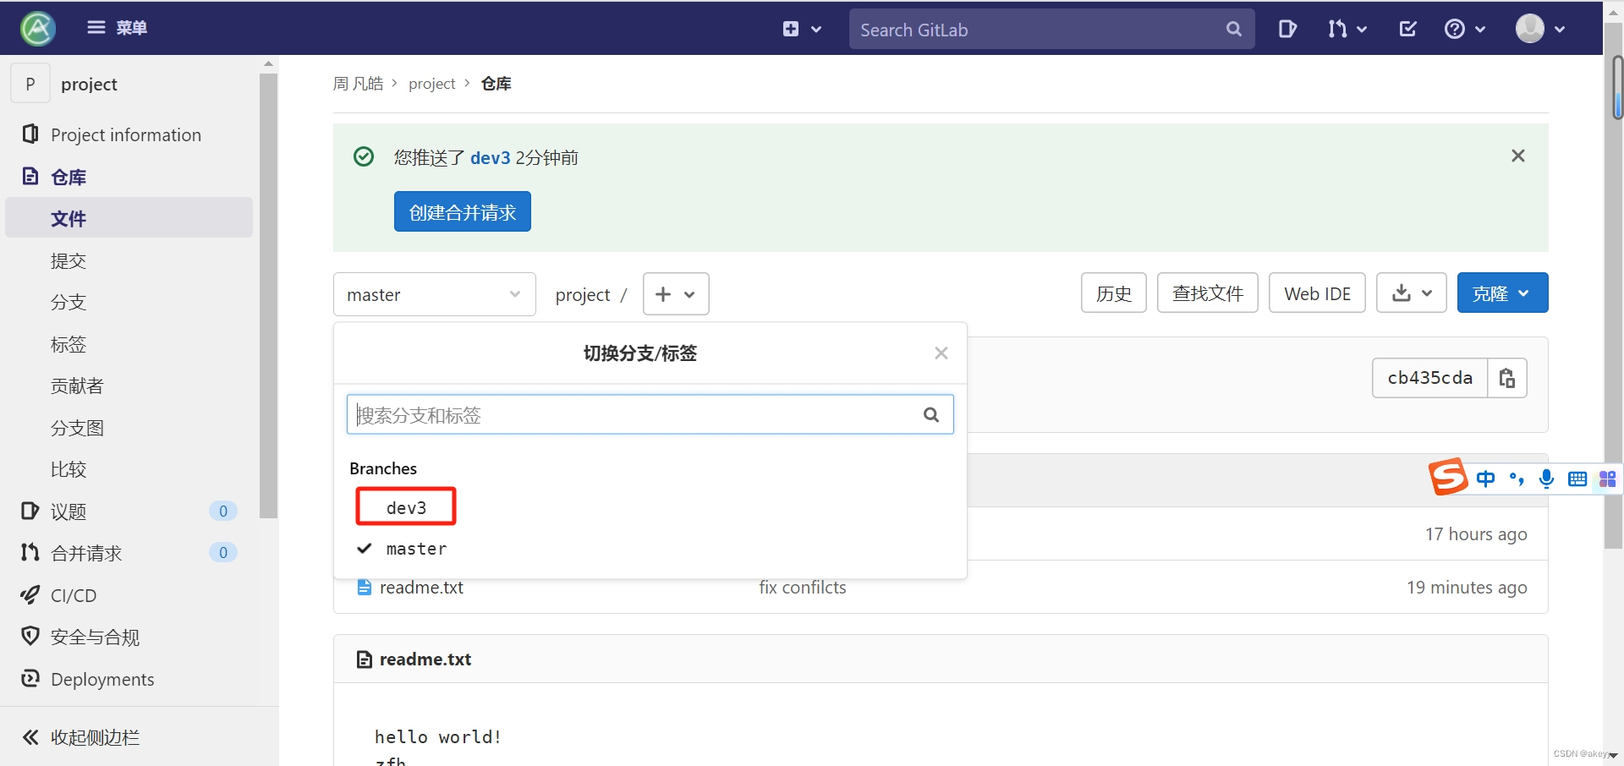Viewport: 1624px width, 766px height.
Task: Select 分支 in the repository sidebar
Action: coord(68,302)
